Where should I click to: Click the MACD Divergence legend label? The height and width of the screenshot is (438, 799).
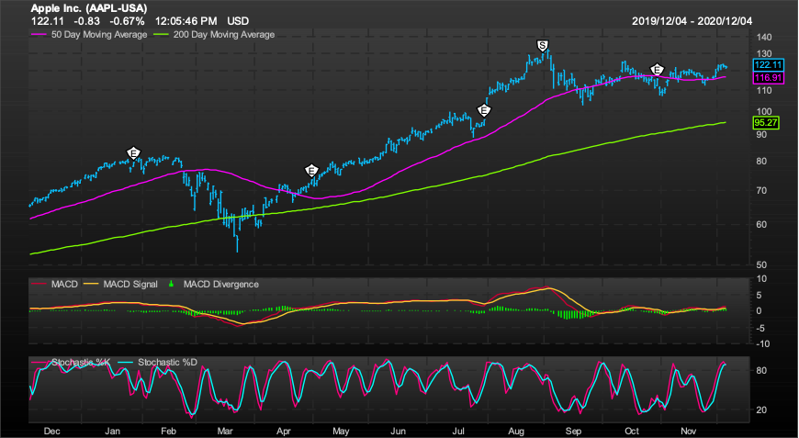pyautogui.click(x=221, y=284)
